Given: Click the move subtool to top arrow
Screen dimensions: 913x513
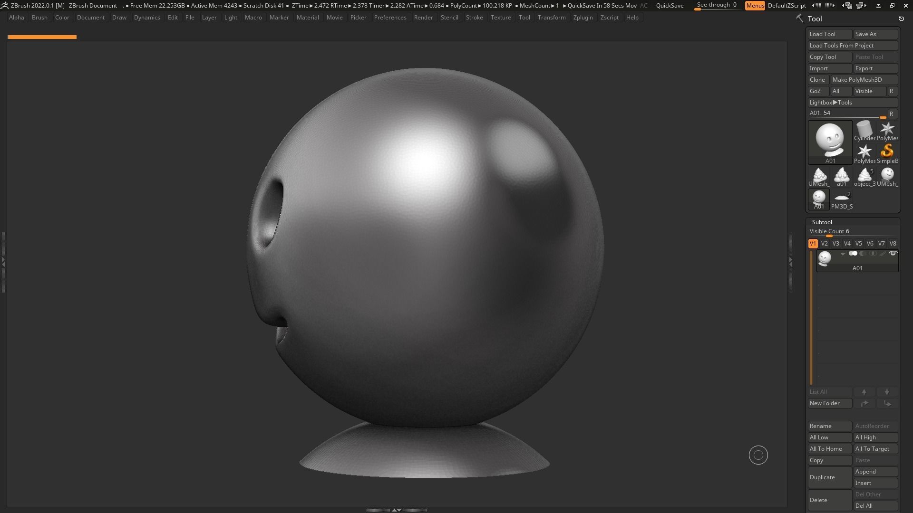Looking at the screenshot, I should pos(864,403).
